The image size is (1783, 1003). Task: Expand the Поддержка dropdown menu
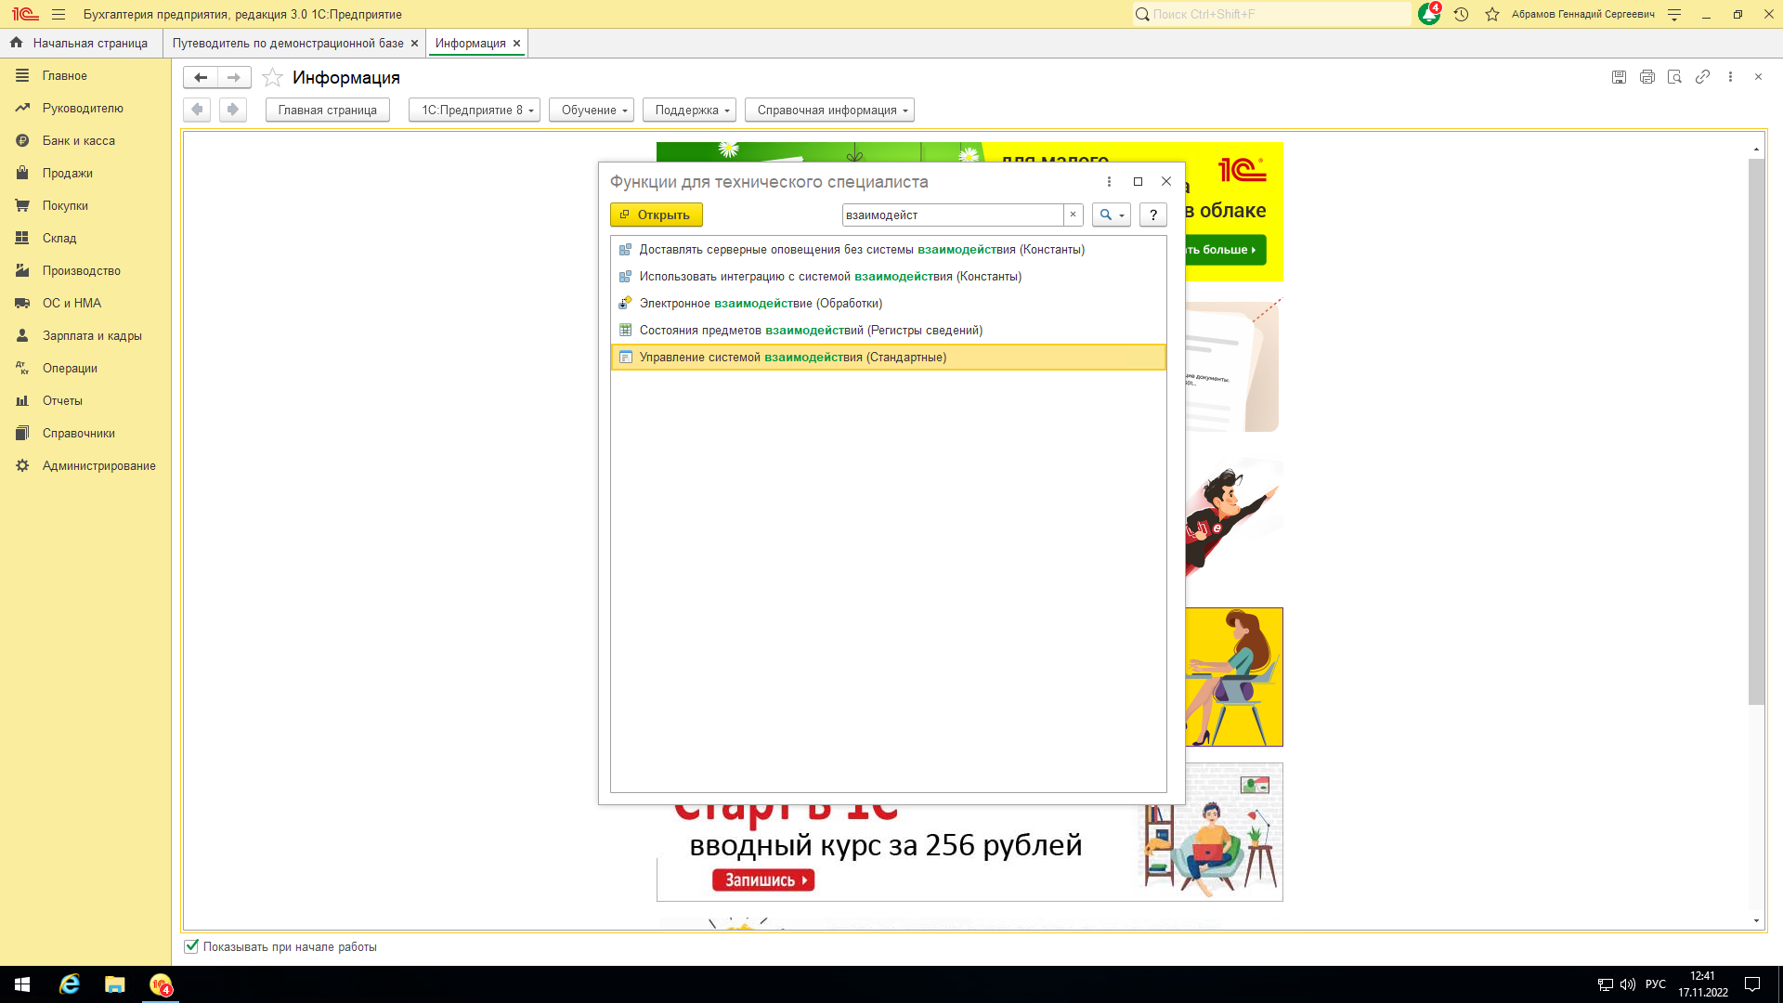coord(689,110)
